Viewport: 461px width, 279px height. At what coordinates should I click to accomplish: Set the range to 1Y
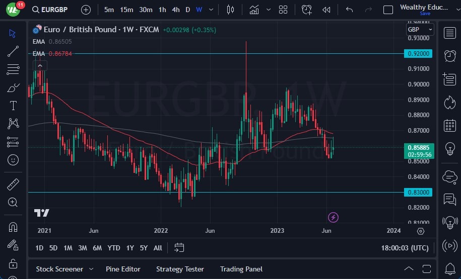(130, 248)
